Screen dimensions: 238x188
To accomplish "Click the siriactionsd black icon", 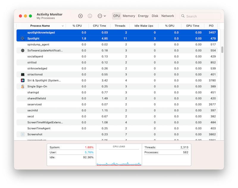I will [x=23, y=74].
